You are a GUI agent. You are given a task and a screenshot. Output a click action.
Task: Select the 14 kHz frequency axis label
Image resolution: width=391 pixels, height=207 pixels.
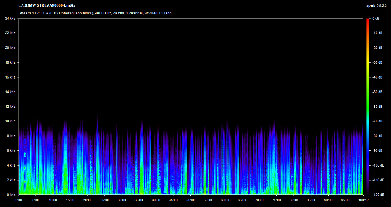tap(10, 92)
